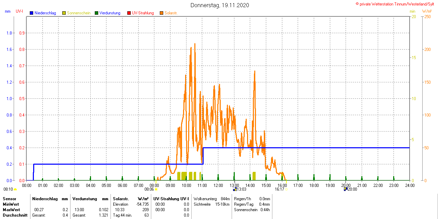
Task: Click the Regen/1h label
Action: tap(243, 199)
